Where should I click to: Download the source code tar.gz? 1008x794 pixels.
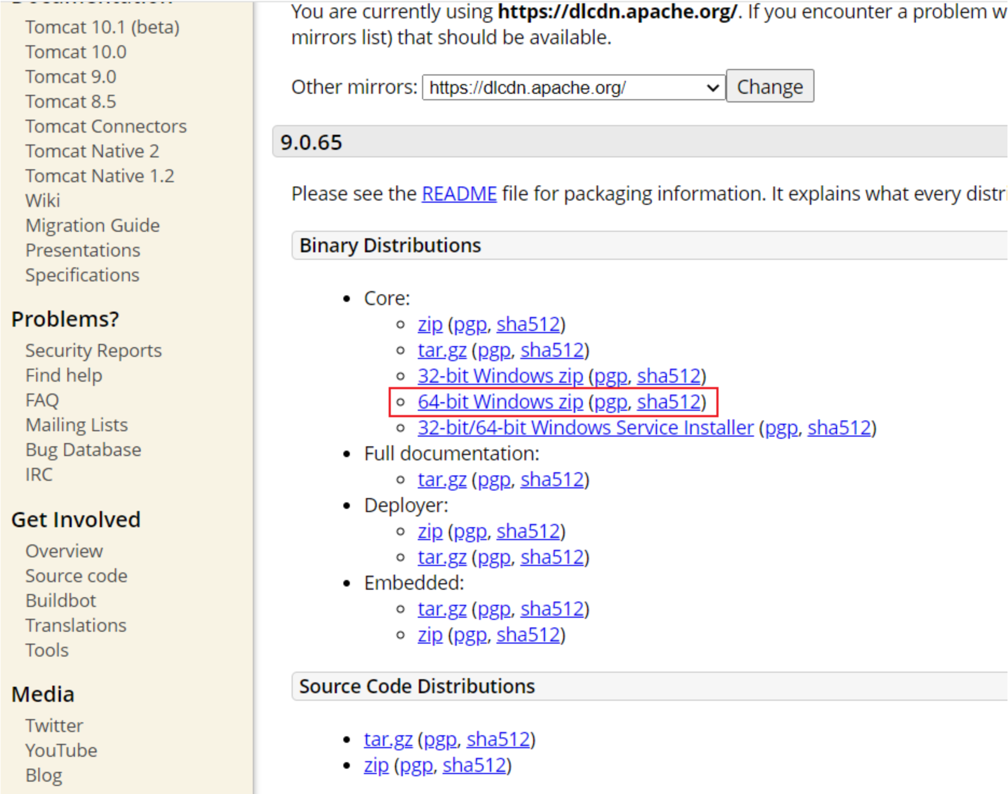[x=388, y=740]
